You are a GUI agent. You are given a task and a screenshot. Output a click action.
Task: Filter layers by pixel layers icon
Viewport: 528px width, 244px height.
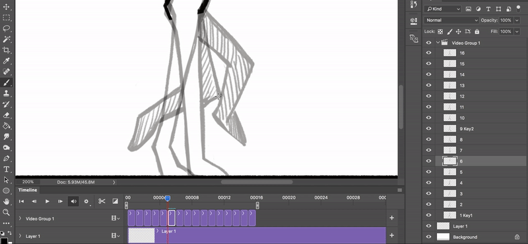(x=468, y=9)
